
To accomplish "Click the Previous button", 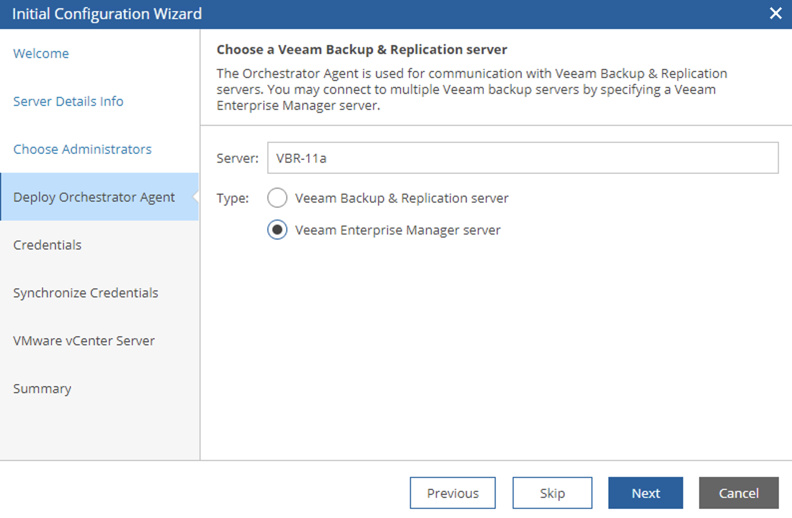I will (x=453, y=493).
